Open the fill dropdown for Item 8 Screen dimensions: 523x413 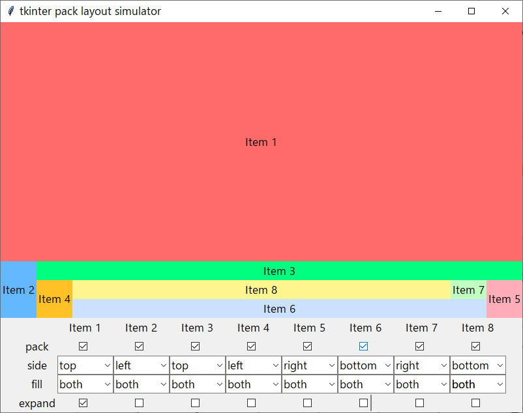[x=477, y=384]
